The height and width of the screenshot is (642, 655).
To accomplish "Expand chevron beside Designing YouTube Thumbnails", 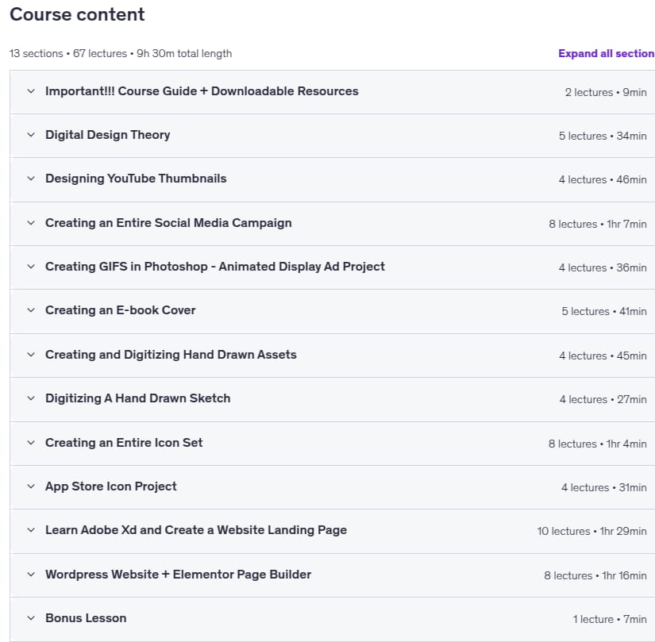I will point(31,179).
